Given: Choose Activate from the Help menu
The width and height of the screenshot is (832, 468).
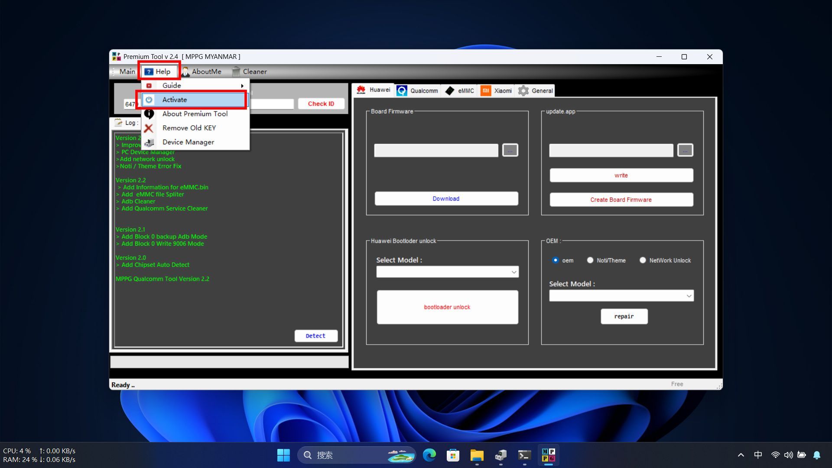Looking at the screenshot, I should [x=175, y=100].
